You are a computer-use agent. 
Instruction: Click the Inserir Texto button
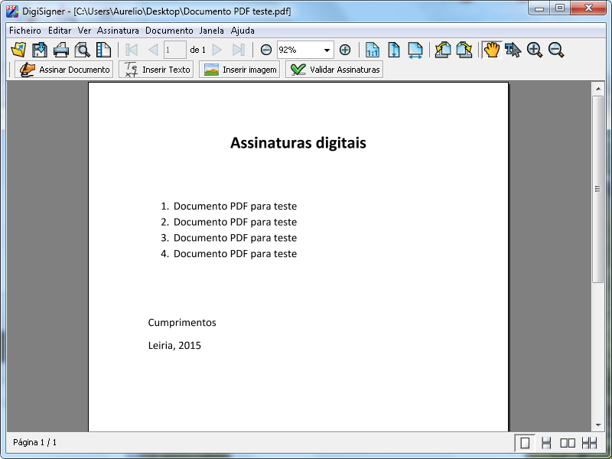[x=157, y=70]
